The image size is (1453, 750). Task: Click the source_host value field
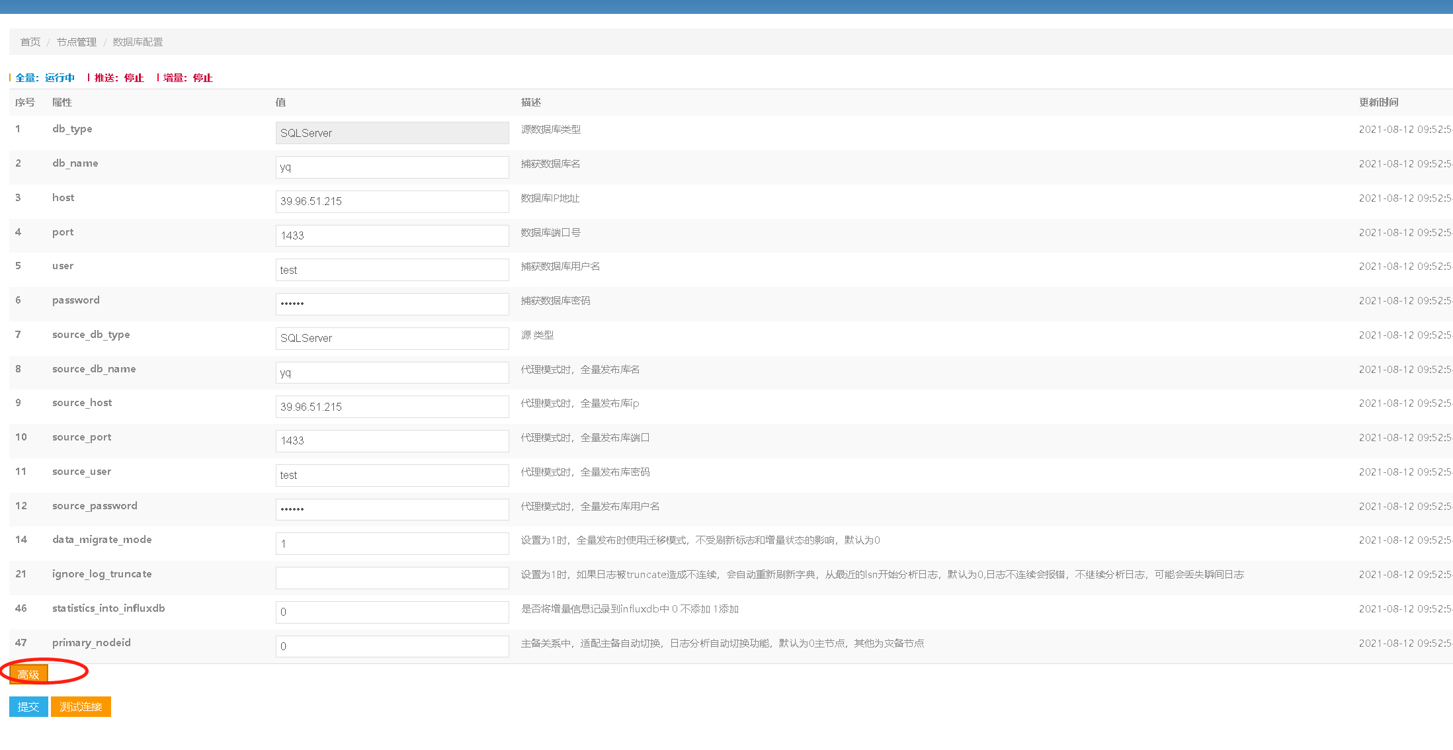click(392, 407)
